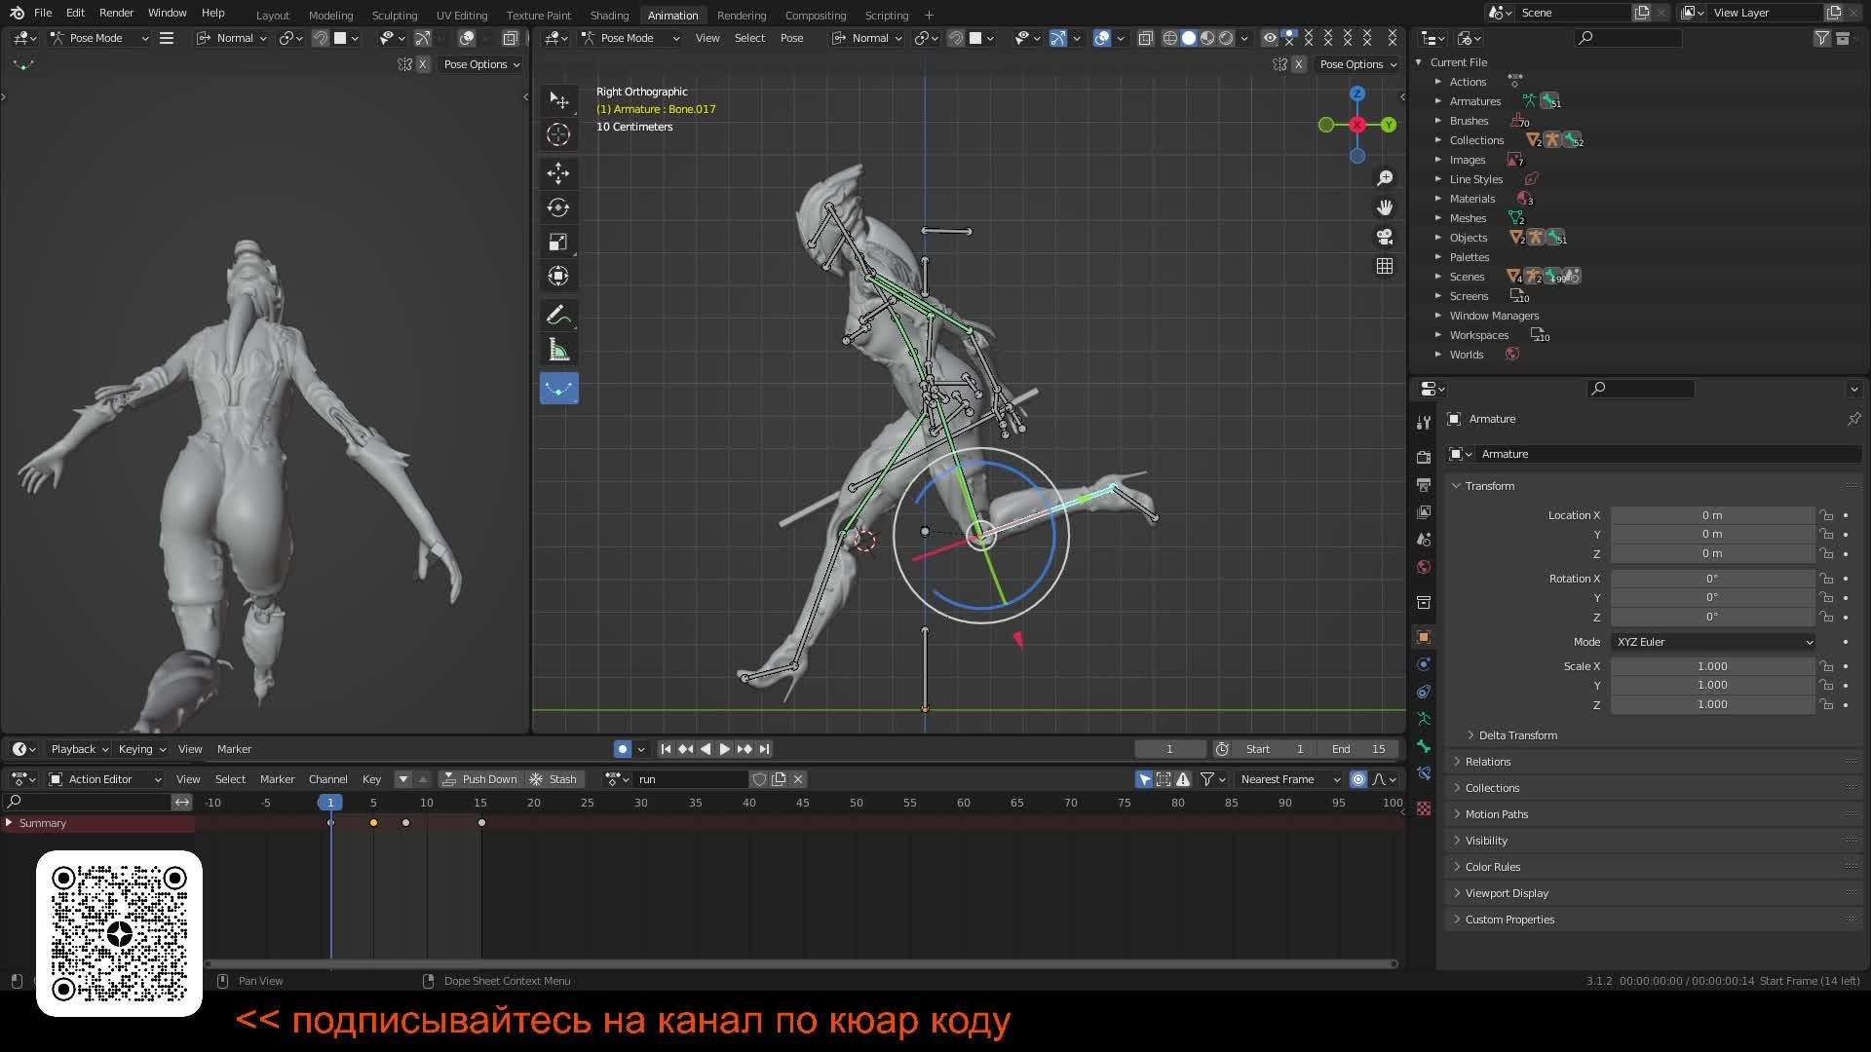The image size is (1871, 1052).
Task: Select the Measure ruler tool
Action: (x=558, y=350)
